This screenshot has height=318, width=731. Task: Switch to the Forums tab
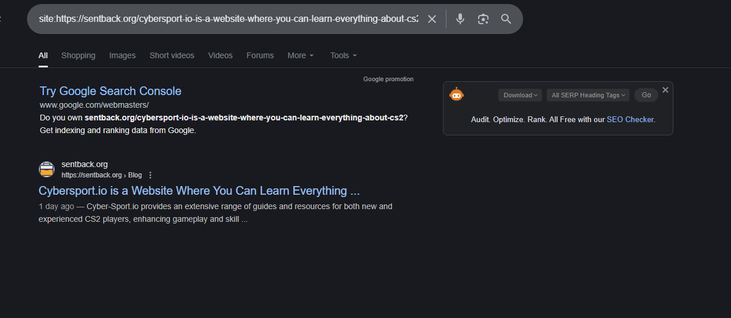pyautogui.click(x=260, y=55)
